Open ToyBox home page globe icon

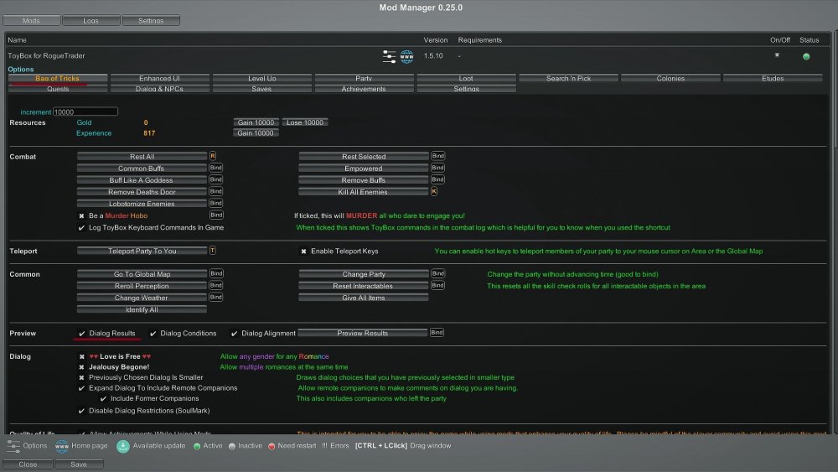[407, 56]
